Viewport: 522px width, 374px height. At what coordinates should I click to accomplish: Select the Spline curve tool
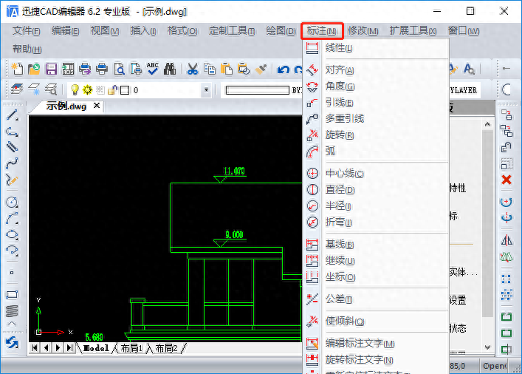coord(12,163)
